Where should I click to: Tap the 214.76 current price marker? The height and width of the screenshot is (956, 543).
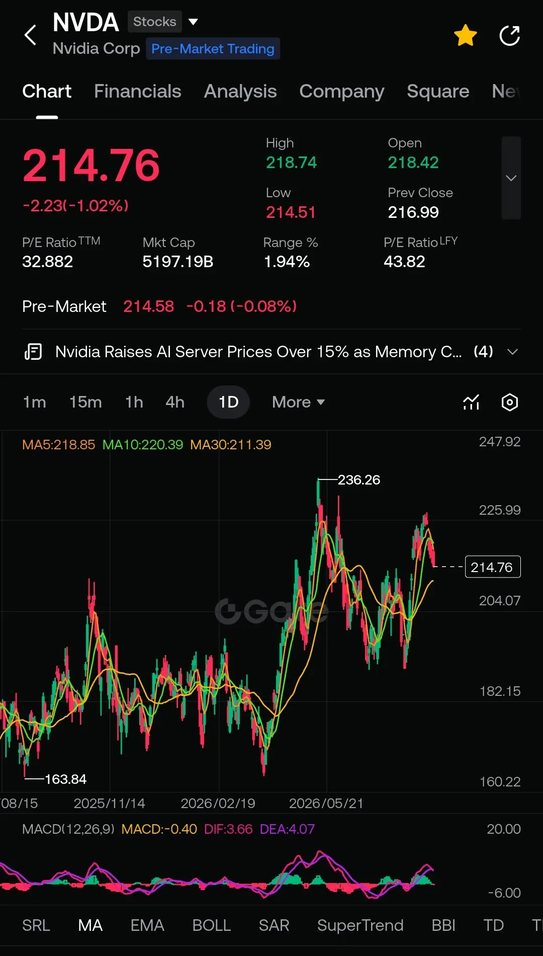(493, 567)
